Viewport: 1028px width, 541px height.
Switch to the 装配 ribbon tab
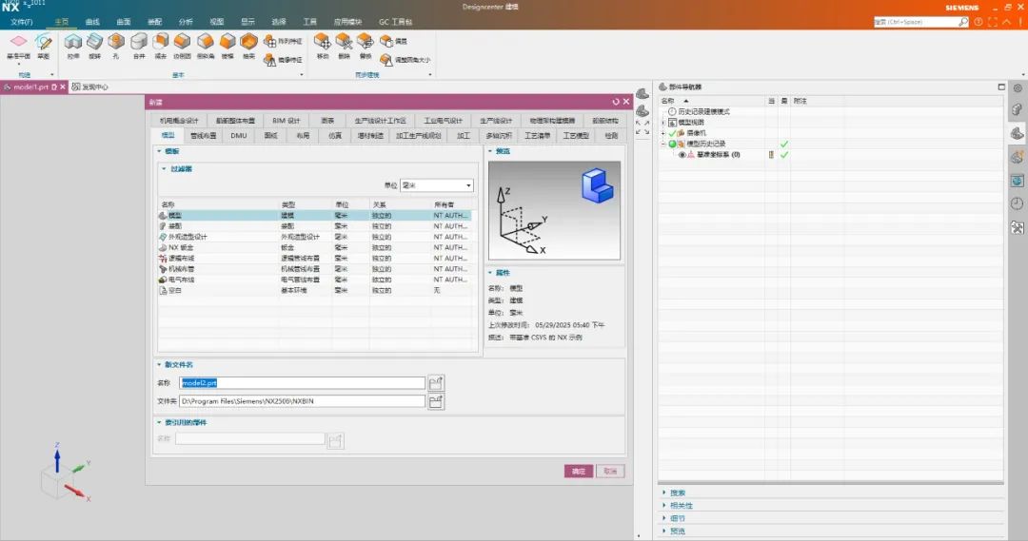pos(155,22)
